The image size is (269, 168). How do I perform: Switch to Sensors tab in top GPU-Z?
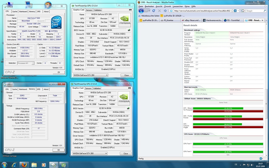[89, 10]
